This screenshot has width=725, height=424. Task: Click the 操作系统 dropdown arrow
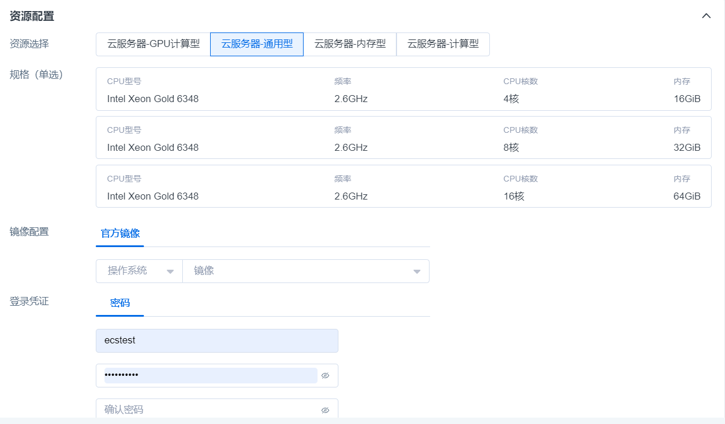click(x=170, y=271)
